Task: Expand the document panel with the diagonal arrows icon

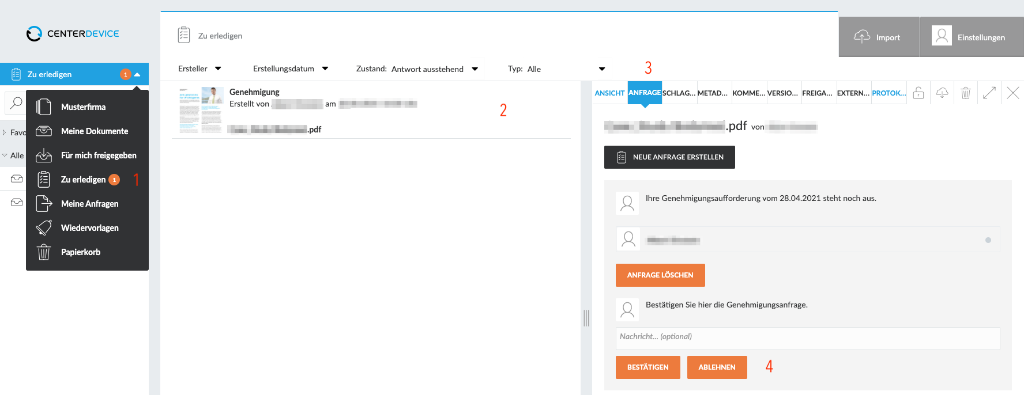Action: point(989,93)
